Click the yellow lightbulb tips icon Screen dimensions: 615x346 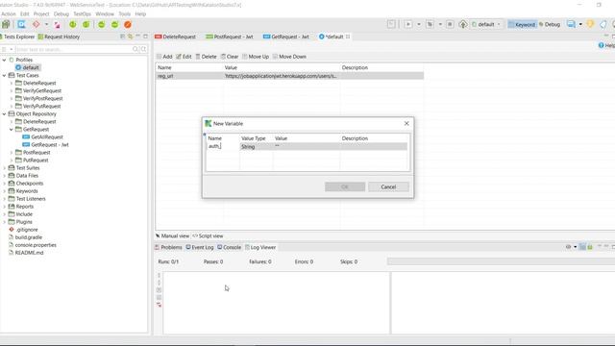[x=590, y=24]
